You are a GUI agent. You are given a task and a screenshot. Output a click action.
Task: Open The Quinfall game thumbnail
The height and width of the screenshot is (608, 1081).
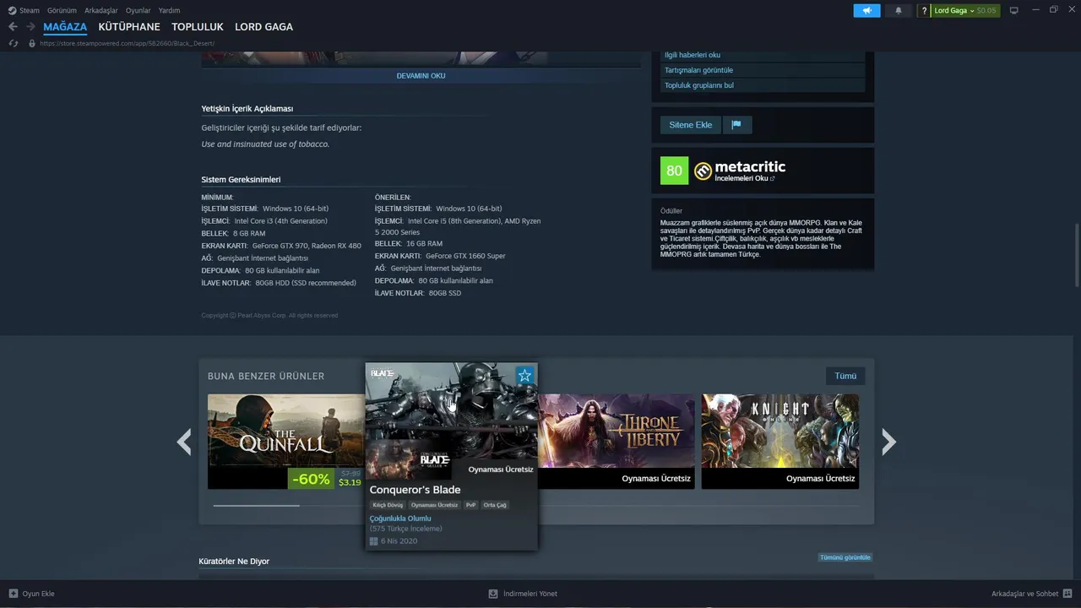tap(286, 431)
